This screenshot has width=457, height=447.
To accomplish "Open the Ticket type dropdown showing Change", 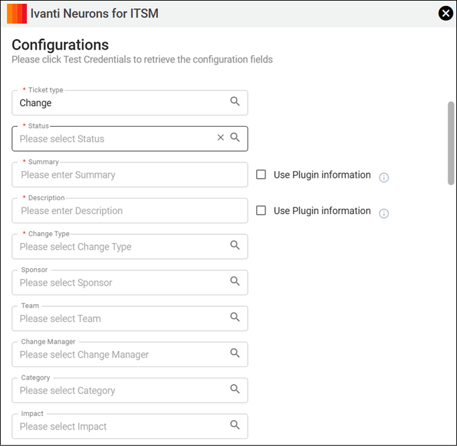I will pos(121,103).
